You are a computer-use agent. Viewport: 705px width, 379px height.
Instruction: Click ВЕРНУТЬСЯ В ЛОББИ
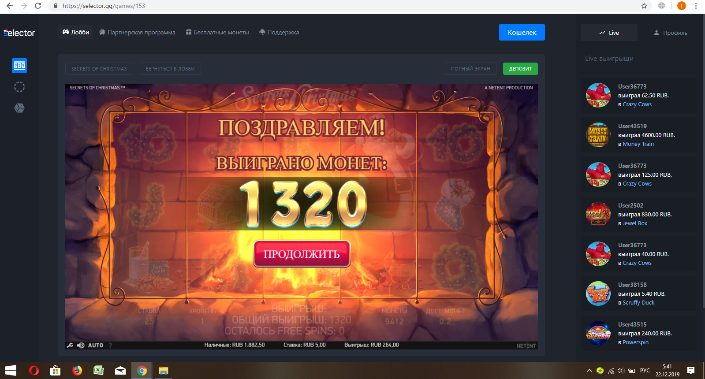pos(170,69)
